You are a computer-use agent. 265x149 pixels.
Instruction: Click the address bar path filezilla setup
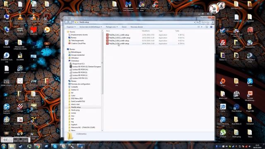pyautogui.click(x=84, y=22)
